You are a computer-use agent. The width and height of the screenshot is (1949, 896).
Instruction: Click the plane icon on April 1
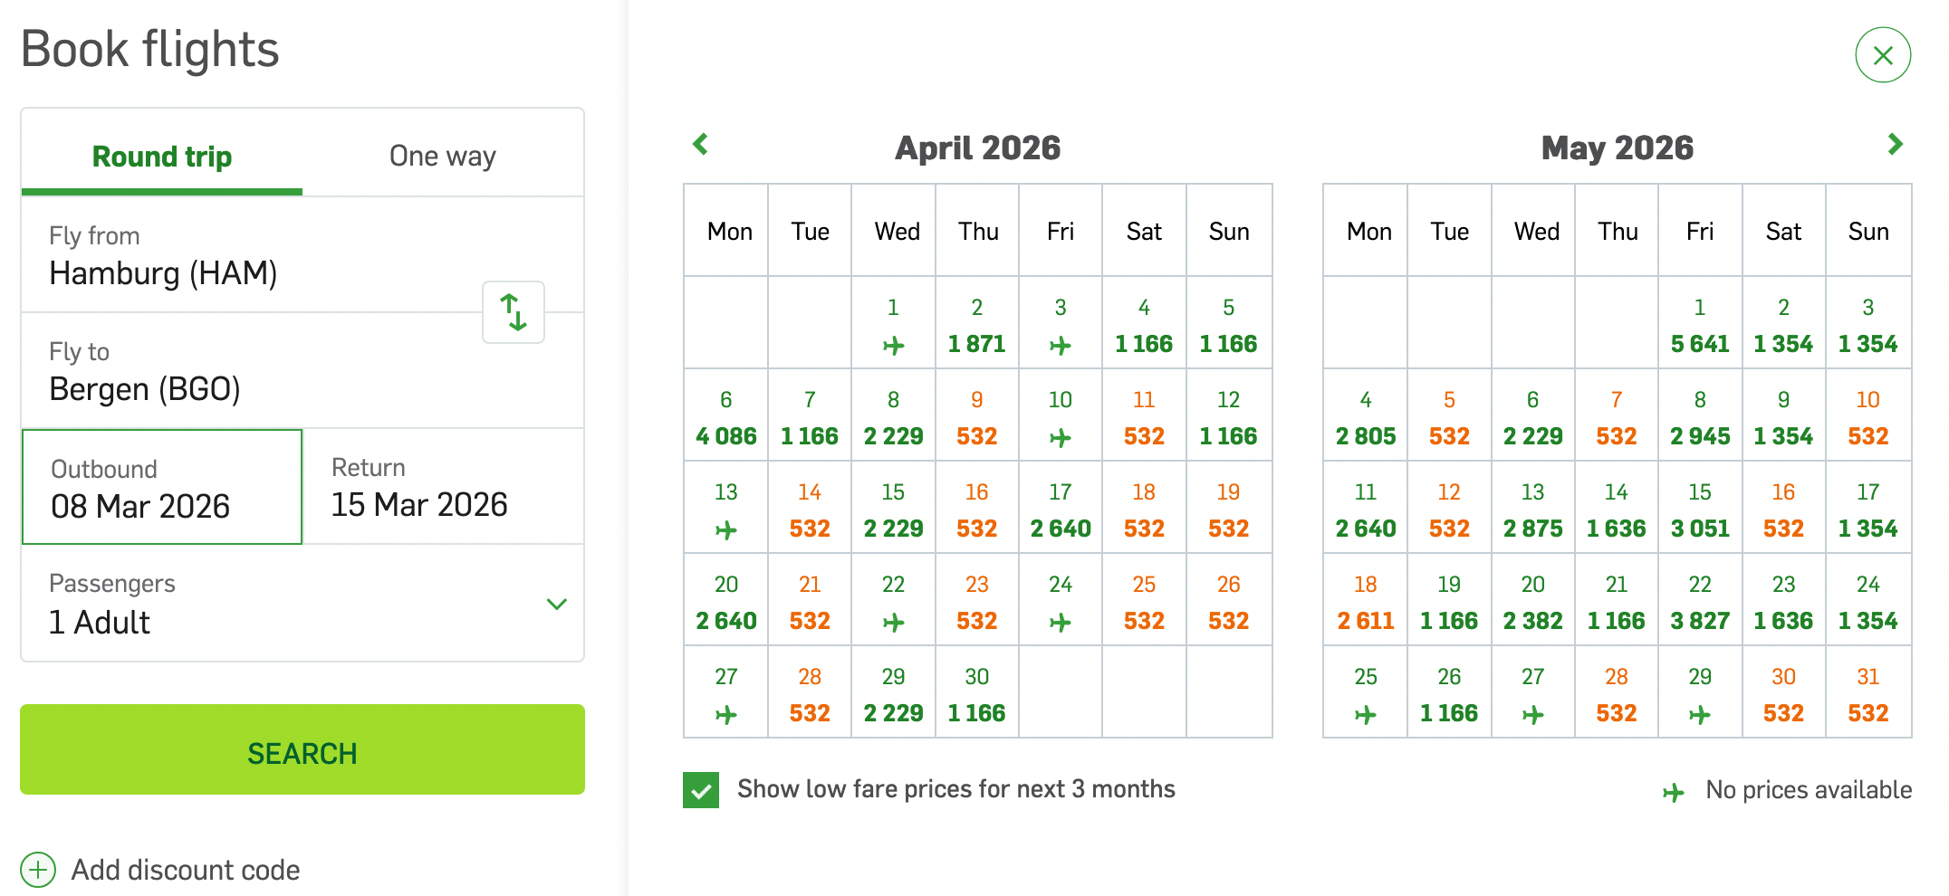[x=893, y=345]
